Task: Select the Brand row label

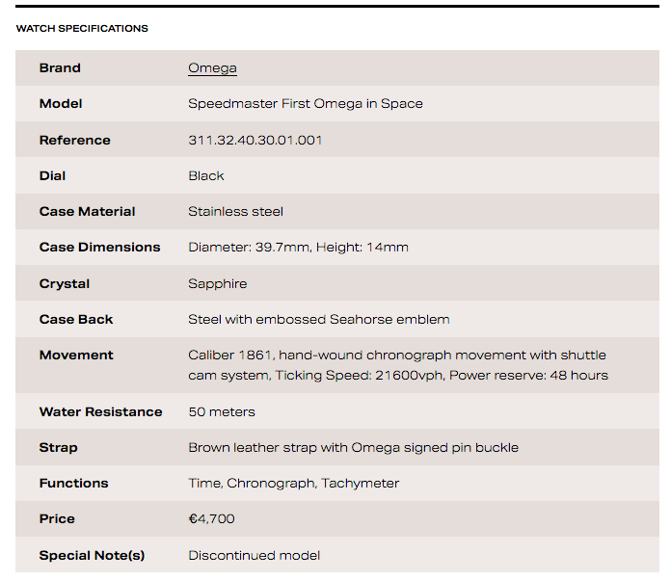Action: [60, 68]
